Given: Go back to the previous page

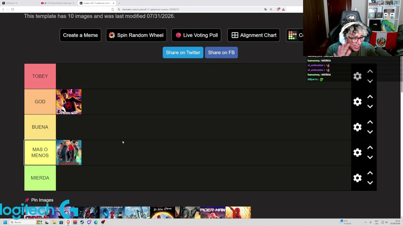Looking at the screenshot, I should 3,9.
